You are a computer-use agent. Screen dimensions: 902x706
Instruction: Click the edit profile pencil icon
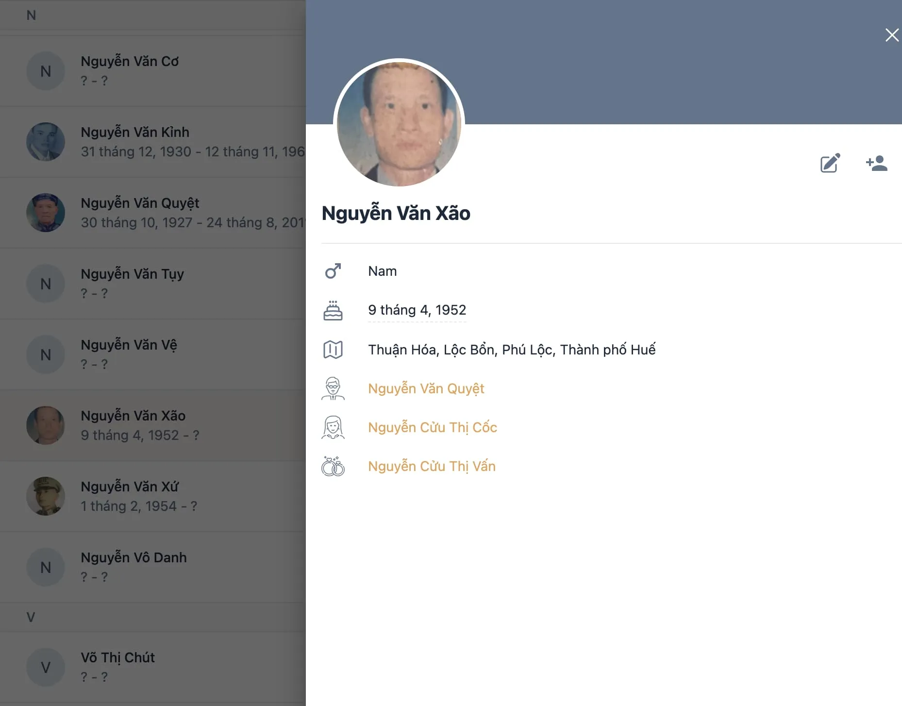830,164
